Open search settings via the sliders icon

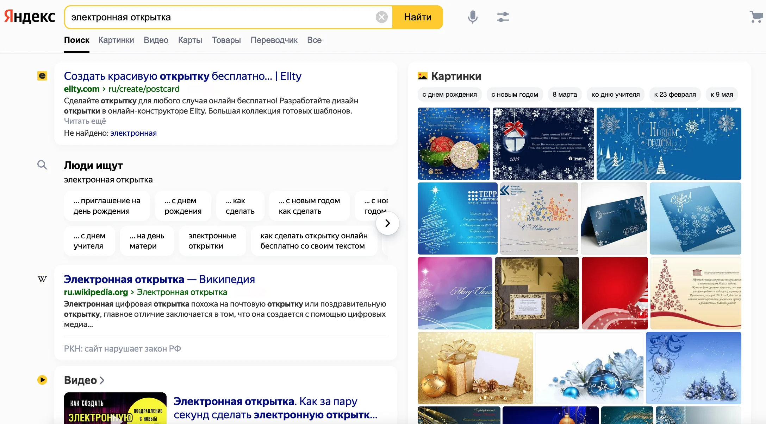point(503,17)
